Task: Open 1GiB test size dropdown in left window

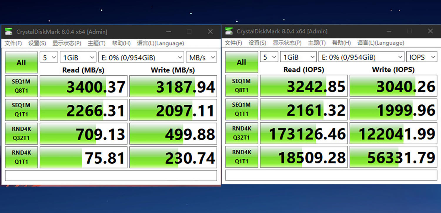Action: (78, 58)
